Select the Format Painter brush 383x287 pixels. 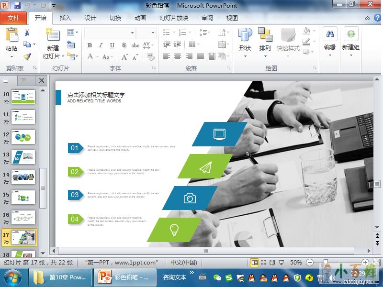[x=27, y=56]
